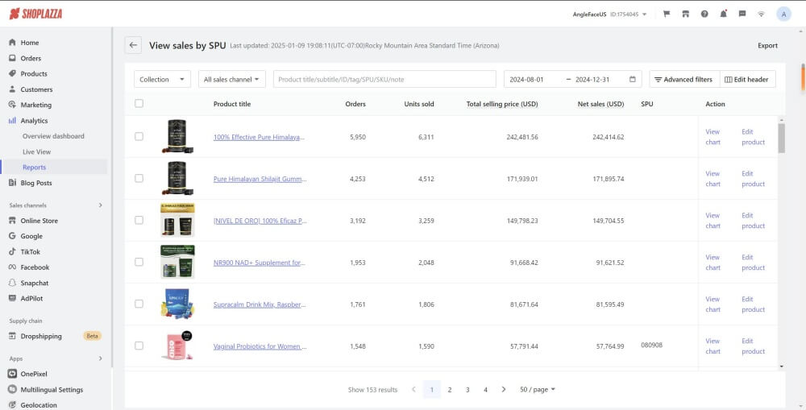Screen dimensions: 806x410
Task: Open the chat messages icon
Action: click(x=742, y=14)
